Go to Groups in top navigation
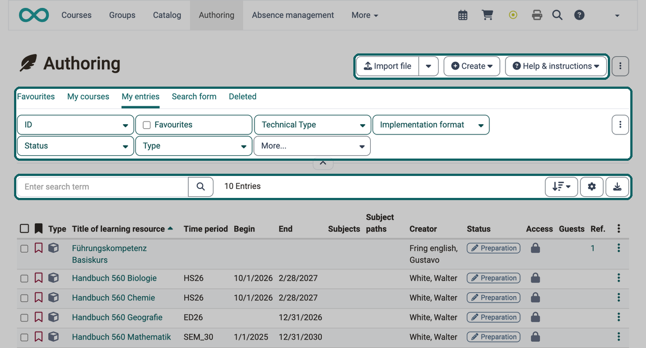 tap(122, 15)
